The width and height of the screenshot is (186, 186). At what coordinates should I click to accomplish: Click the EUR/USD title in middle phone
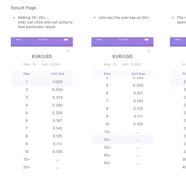(122, 56)
